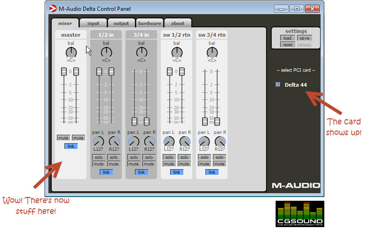Switch to the hardware tab
Viewport: 369px width, 229px height.
click(149, 24)
